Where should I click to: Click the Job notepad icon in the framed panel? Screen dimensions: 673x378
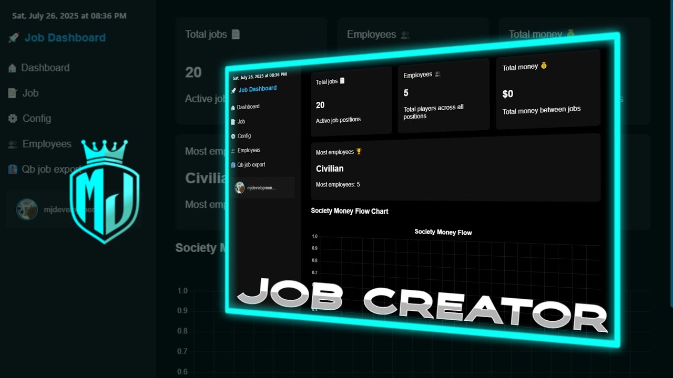coord(233,122)
